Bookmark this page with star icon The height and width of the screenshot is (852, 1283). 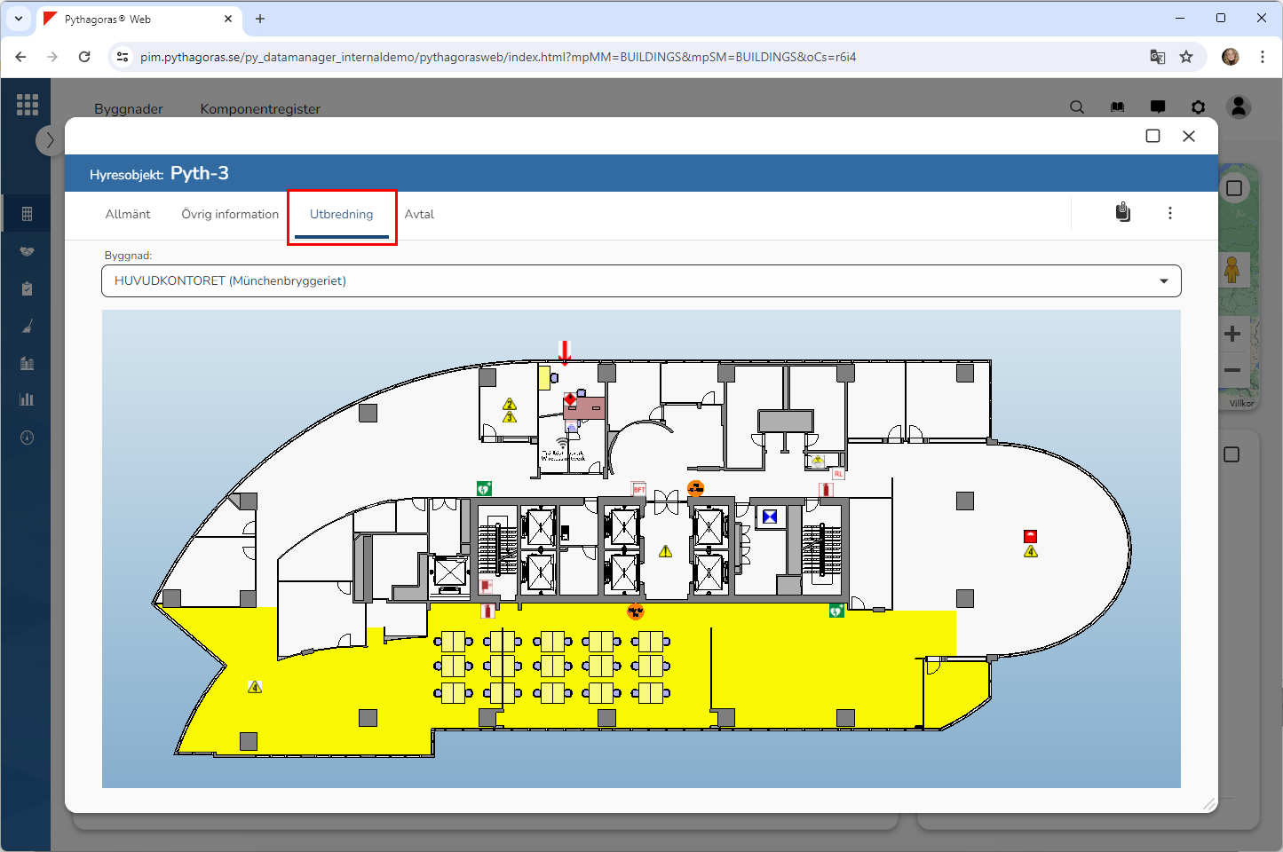pos(1186,57)
